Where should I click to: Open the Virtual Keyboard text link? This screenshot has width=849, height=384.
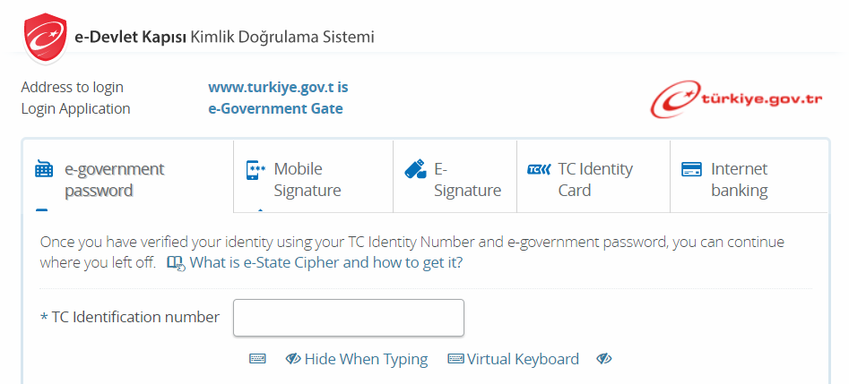(523, 359)
